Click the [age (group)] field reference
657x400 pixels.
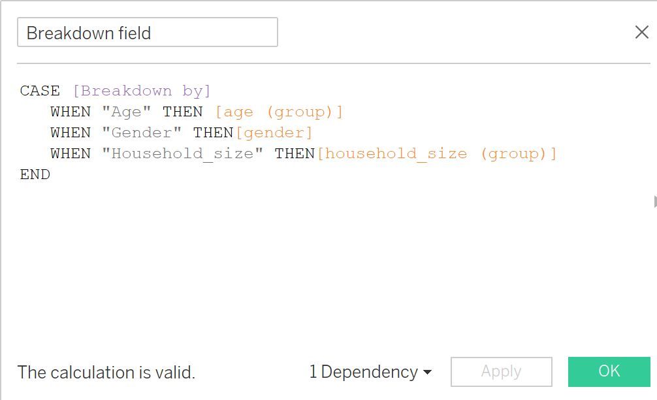pyautogui.click(x=279, y=112)
